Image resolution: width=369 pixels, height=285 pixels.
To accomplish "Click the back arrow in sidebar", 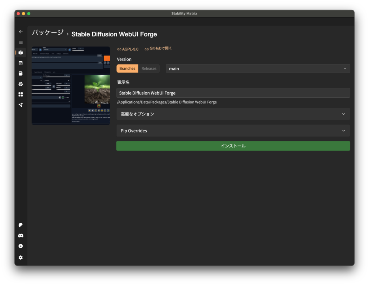I will point(21,32).
